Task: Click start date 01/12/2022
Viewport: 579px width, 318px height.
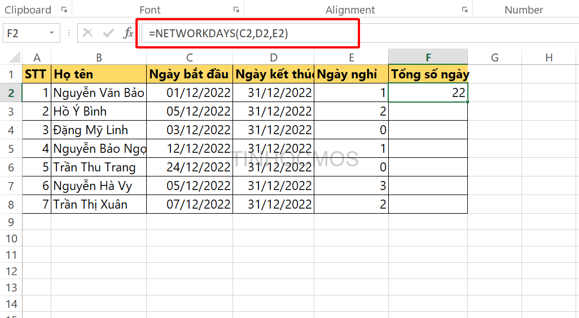Action: 190,92
